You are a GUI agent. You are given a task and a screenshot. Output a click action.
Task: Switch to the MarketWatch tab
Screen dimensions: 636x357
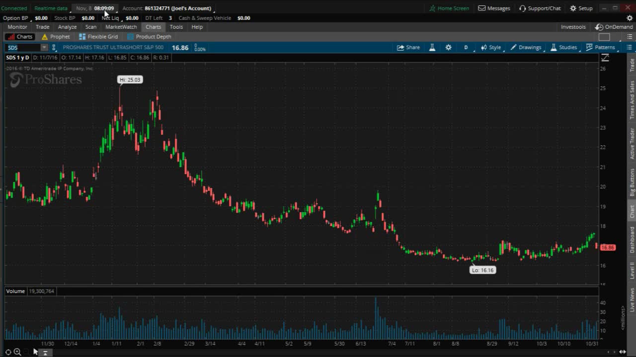(121, 27)
